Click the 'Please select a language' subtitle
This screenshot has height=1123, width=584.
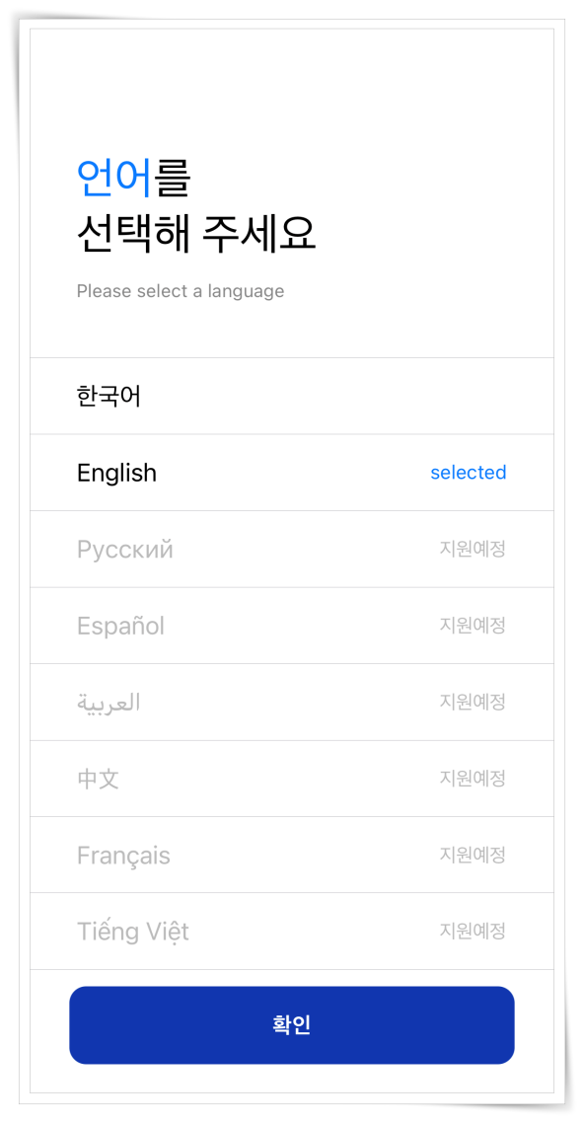pyautogui.click(x=181, y=291)
